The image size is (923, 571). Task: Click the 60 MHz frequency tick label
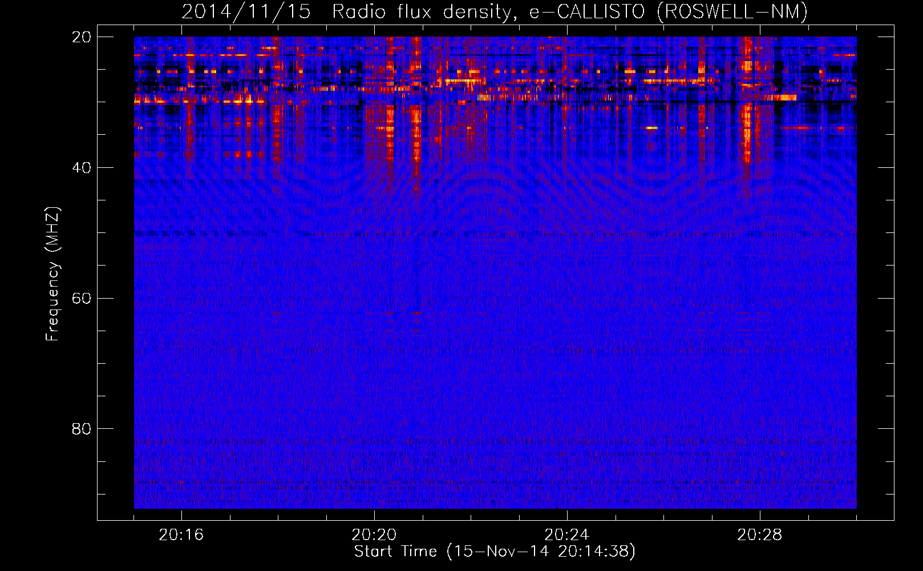[x=82, y=299]
